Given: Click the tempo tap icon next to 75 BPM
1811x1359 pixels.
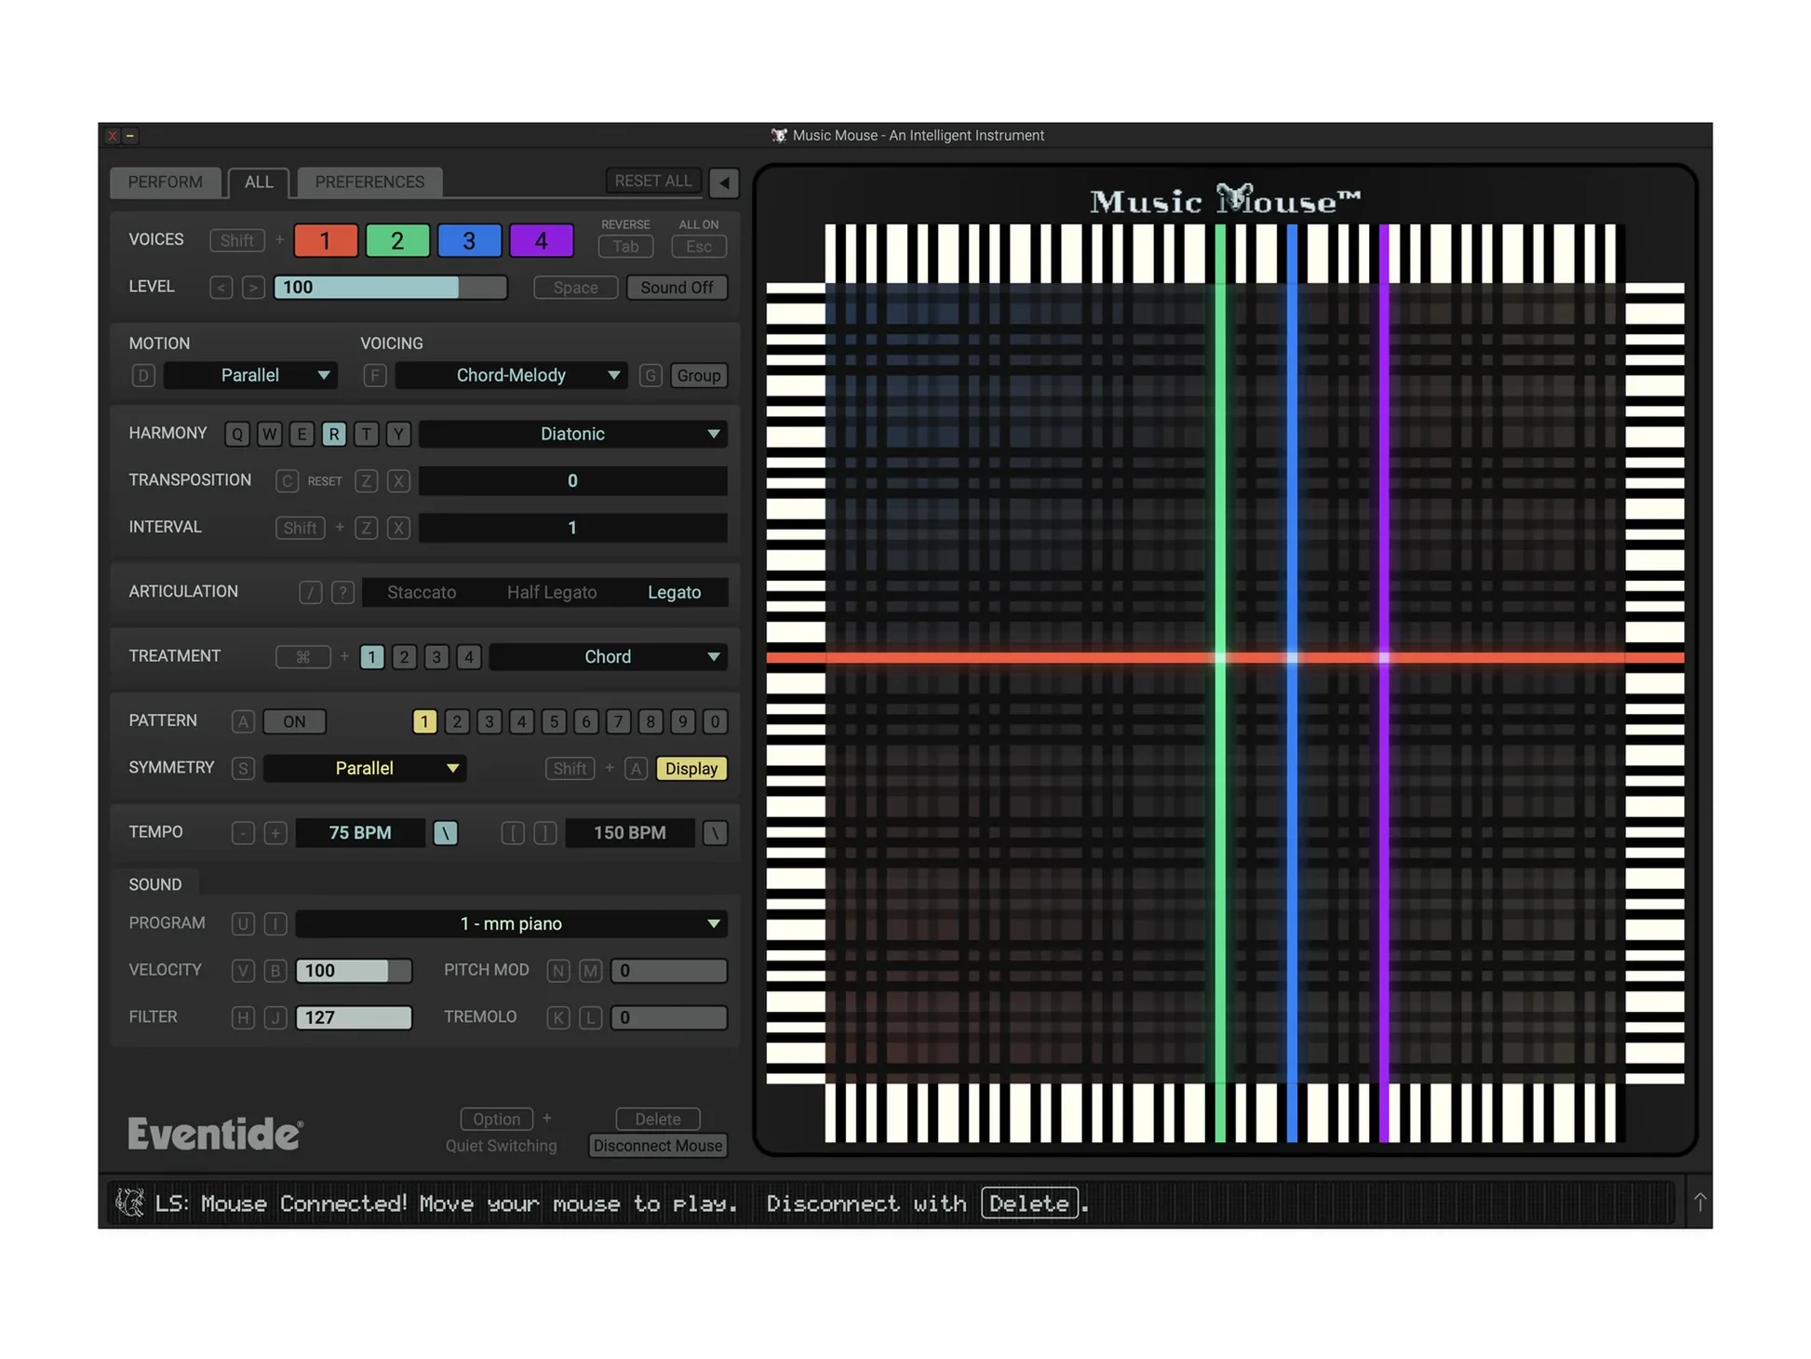Looking at the screenshot, I should [445, 833].
